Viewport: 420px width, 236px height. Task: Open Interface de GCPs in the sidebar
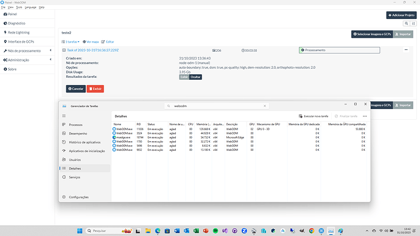click(x=19, y=42)
